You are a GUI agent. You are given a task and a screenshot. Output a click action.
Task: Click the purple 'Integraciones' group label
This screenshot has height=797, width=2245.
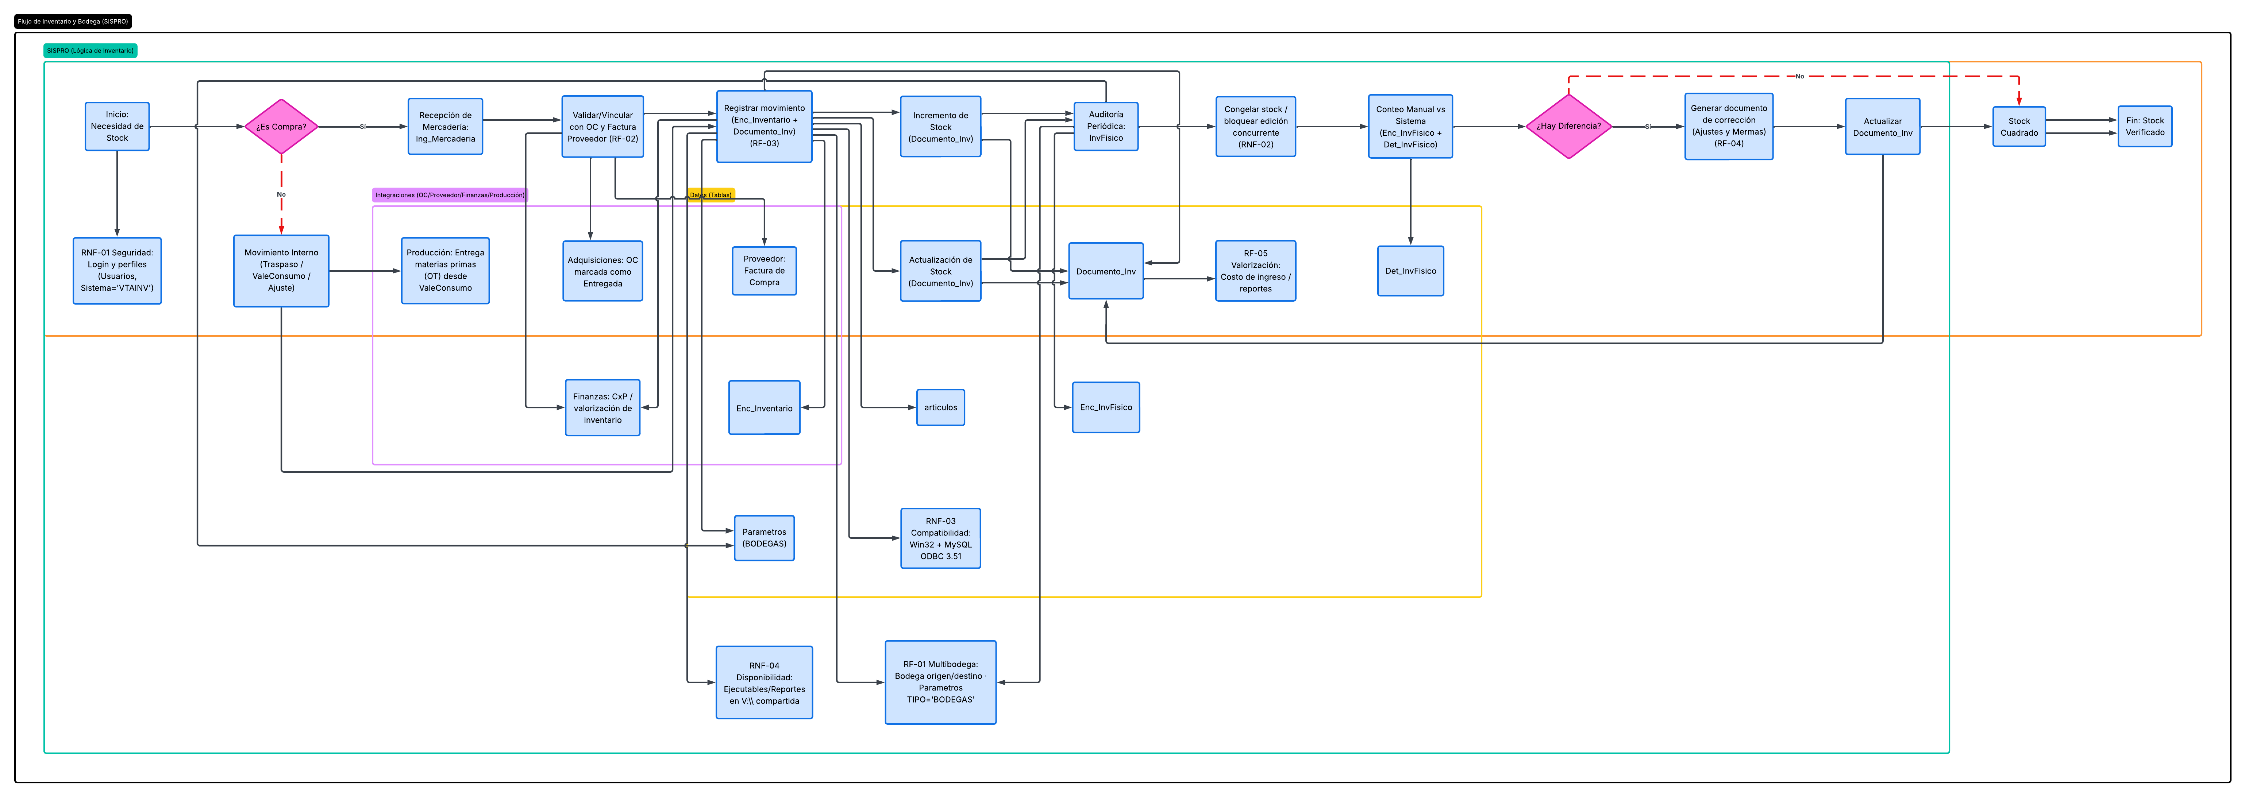pyautogui.click(x=450, y=195)
